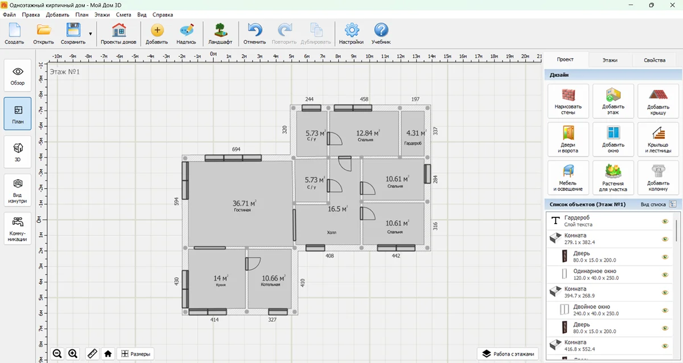The height and width of the screenshot is (363, 683).
Task: Change list view via Вид списка icon
Action: pyautogui.click(x=673, y=204)
